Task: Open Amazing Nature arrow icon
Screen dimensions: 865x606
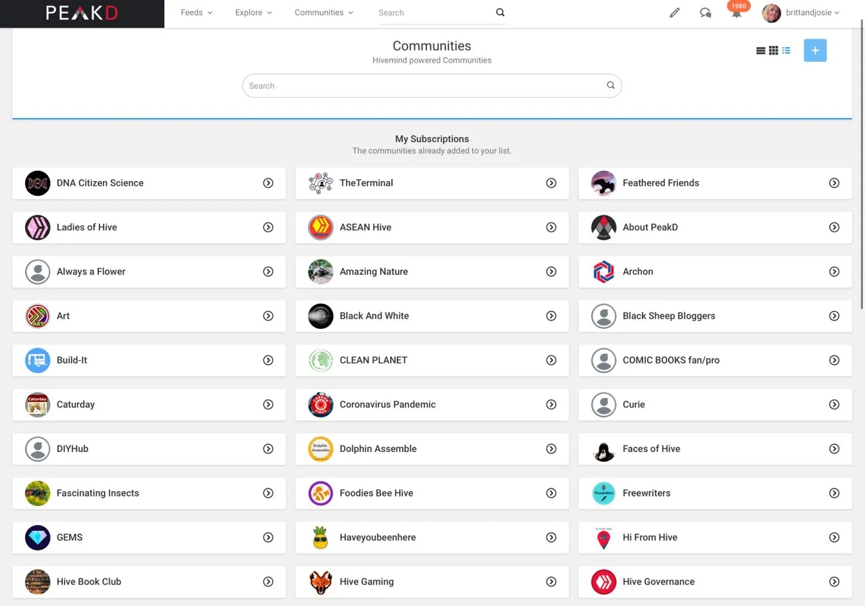Action: coord(551,272)
